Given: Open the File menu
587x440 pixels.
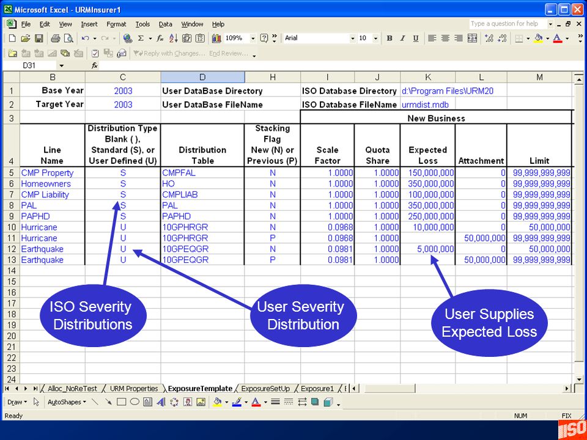Looking at the screenshot, I should 26,24.
